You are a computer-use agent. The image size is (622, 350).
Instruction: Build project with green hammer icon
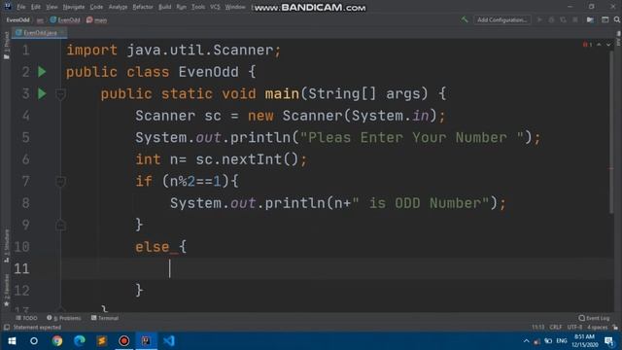coord(465,19)
